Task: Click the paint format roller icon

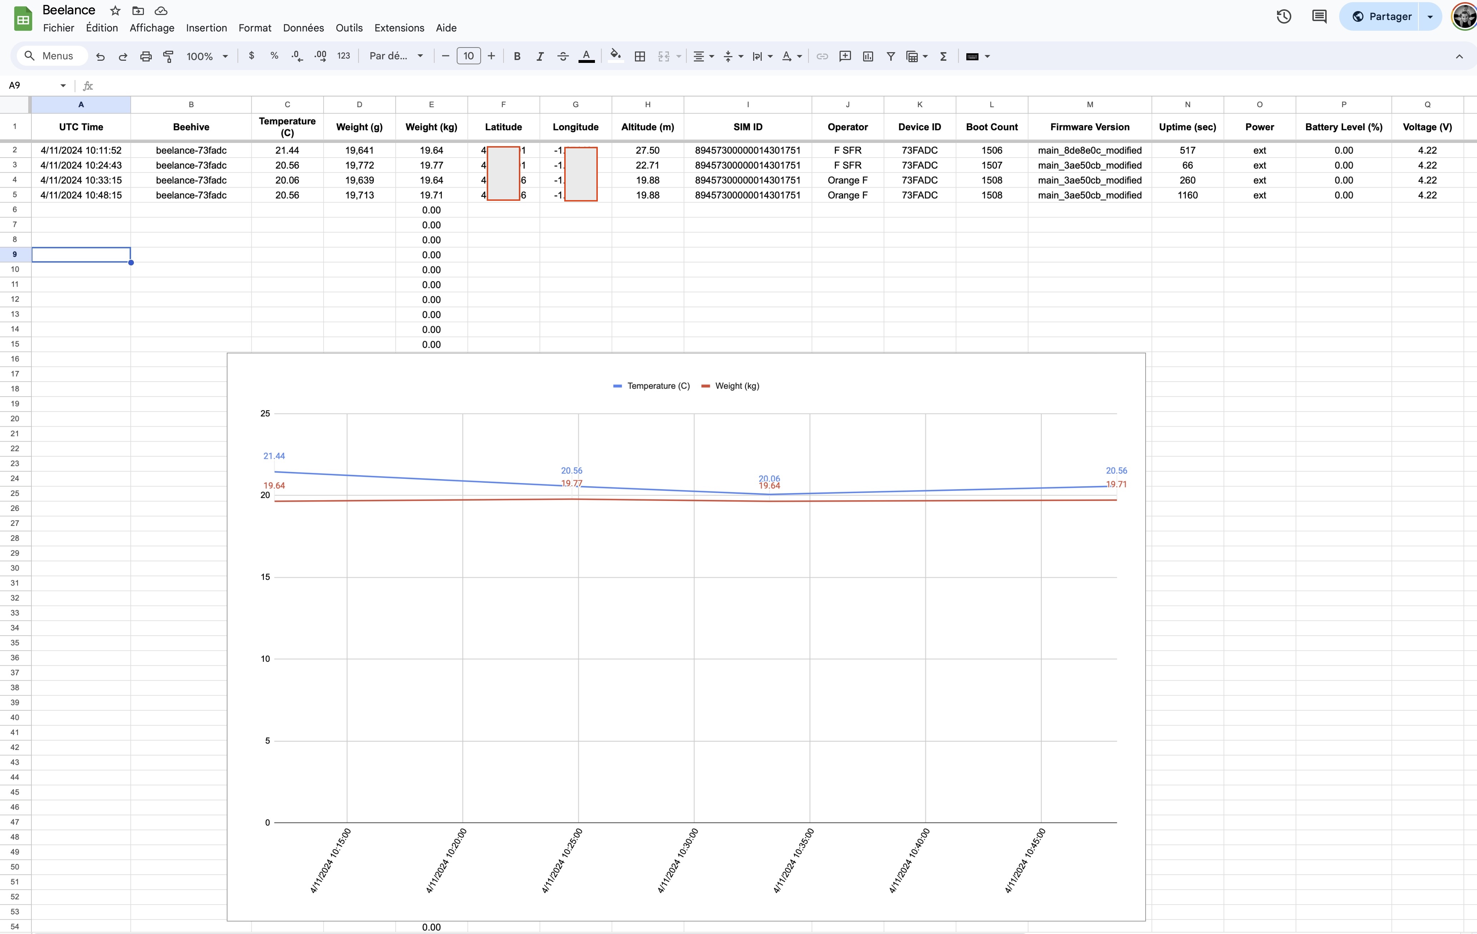Action: coord(168,56)
